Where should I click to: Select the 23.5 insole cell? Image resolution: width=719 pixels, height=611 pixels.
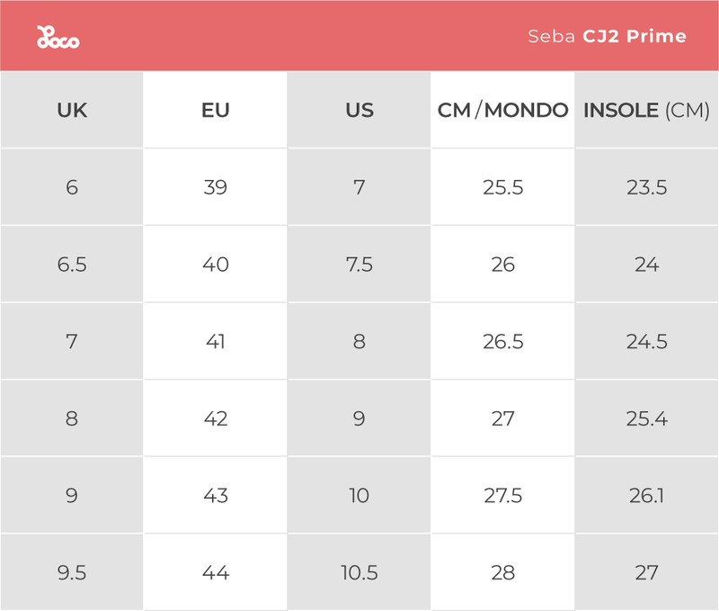[646, 188]
